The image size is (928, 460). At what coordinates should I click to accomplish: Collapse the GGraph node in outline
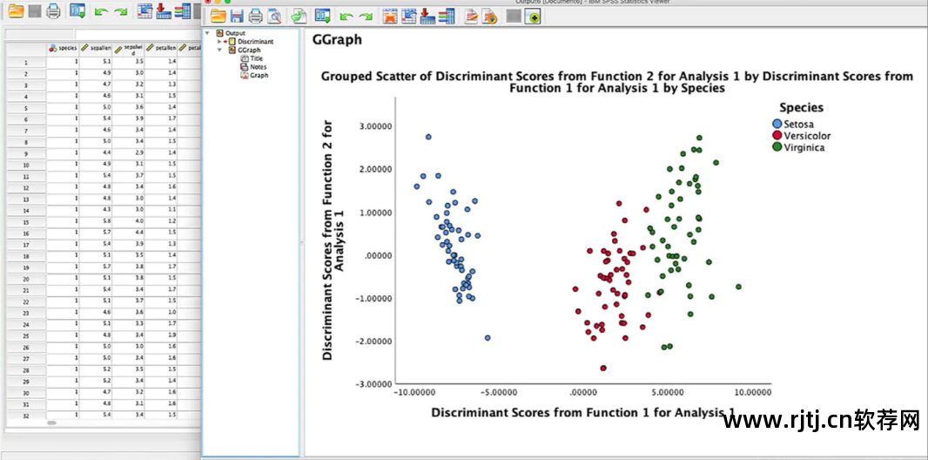click(219, 50)
